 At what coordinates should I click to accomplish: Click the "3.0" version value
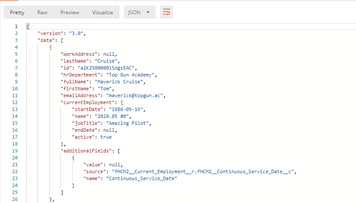pyautogui.click(x=76, y=33)
